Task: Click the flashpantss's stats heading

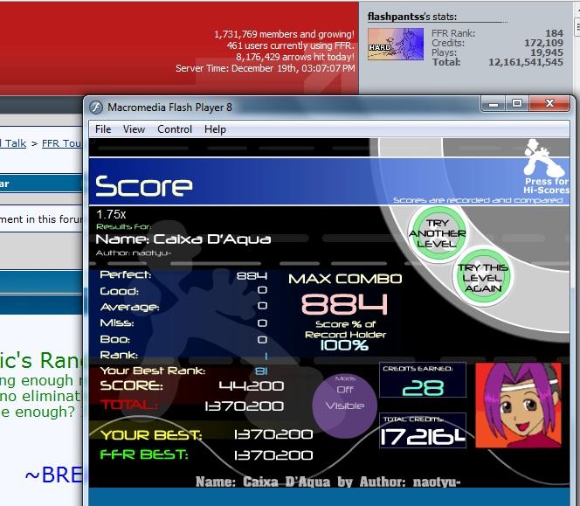Action: pyautogui.click(x=412, y=17)
